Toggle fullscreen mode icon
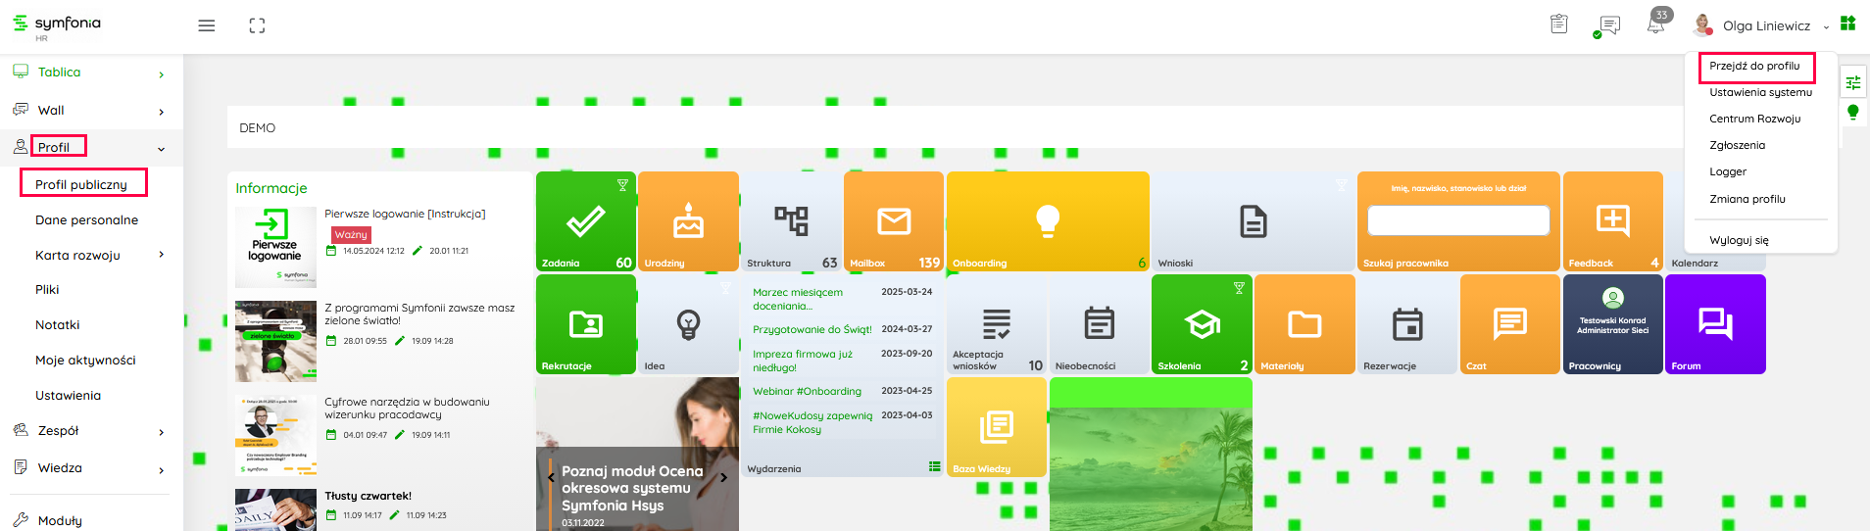Screen dimensions: 1870x531 [257, 25]
